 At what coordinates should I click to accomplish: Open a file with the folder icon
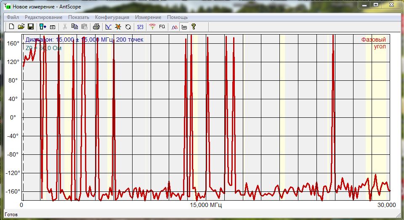21,27
